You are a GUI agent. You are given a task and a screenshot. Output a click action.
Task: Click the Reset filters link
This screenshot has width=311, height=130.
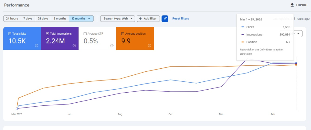click(180, 19)
